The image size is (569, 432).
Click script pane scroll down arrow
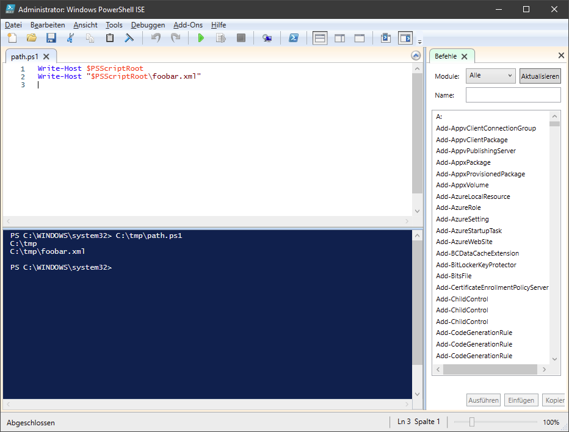point(417,211)
